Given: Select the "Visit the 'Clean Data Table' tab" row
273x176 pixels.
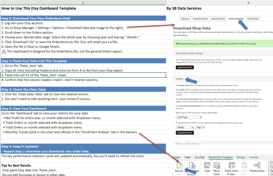Looking at the screenshot, I should (x=83, y=94).
